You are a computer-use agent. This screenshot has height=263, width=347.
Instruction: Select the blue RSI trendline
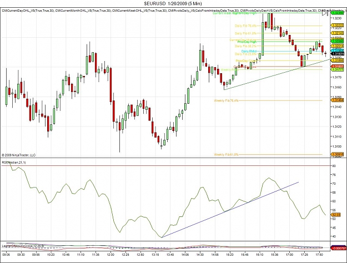(230, 210)
